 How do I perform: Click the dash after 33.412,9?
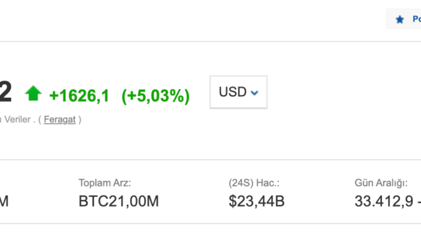pos(419,201)
